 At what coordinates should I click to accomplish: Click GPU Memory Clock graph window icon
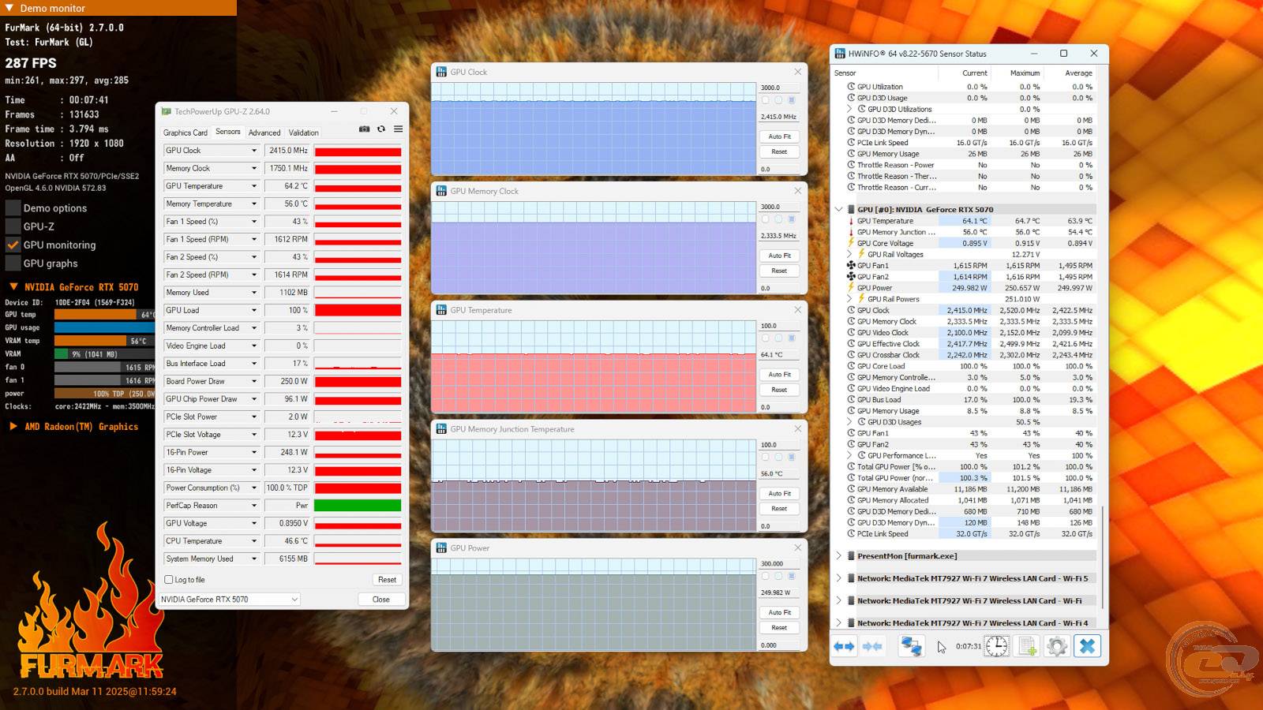442,191
